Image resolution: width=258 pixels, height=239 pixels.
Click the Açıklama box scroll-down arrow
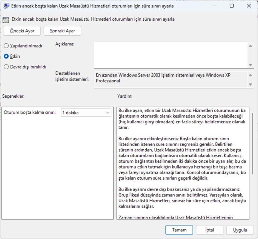click(251, 65)
